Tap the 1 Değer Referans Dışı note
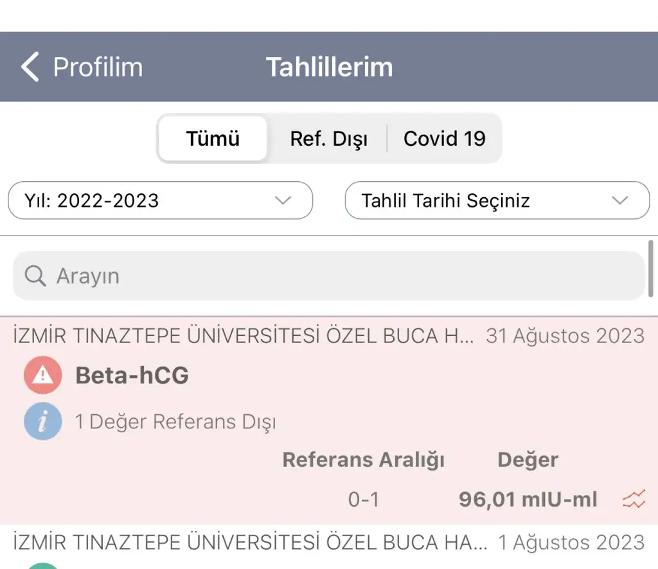 [x=175, y=422]
